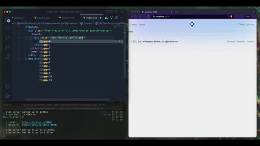Image resolution: width=260 pixels, height=146 pixels.
Task: Split the editor with the split icon
Action: pos(117,18)
